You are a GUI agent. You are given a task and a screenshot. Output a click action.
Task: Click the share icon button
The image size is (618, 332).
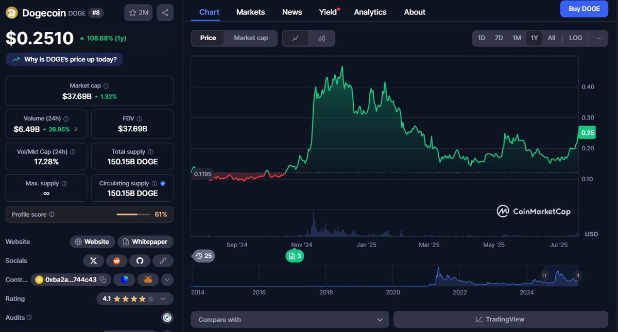(165, 13)
